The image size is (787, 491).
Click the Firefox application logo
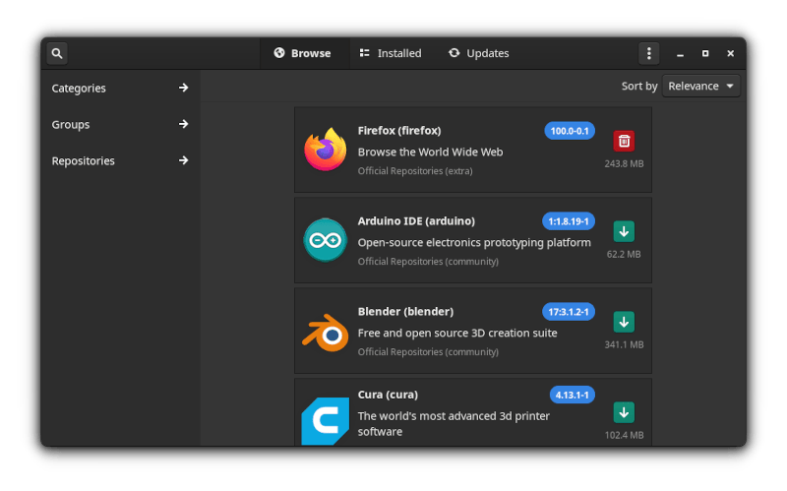coord(325,151)
